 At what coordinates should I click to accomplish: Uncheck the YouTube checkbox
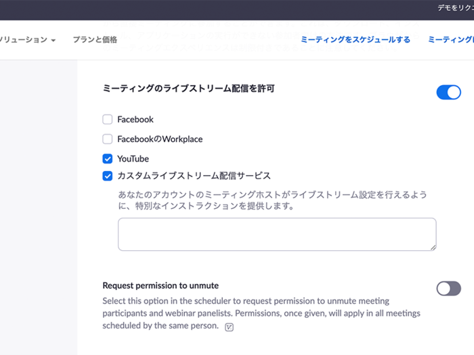pyautogui.click(x=108, y=159)
